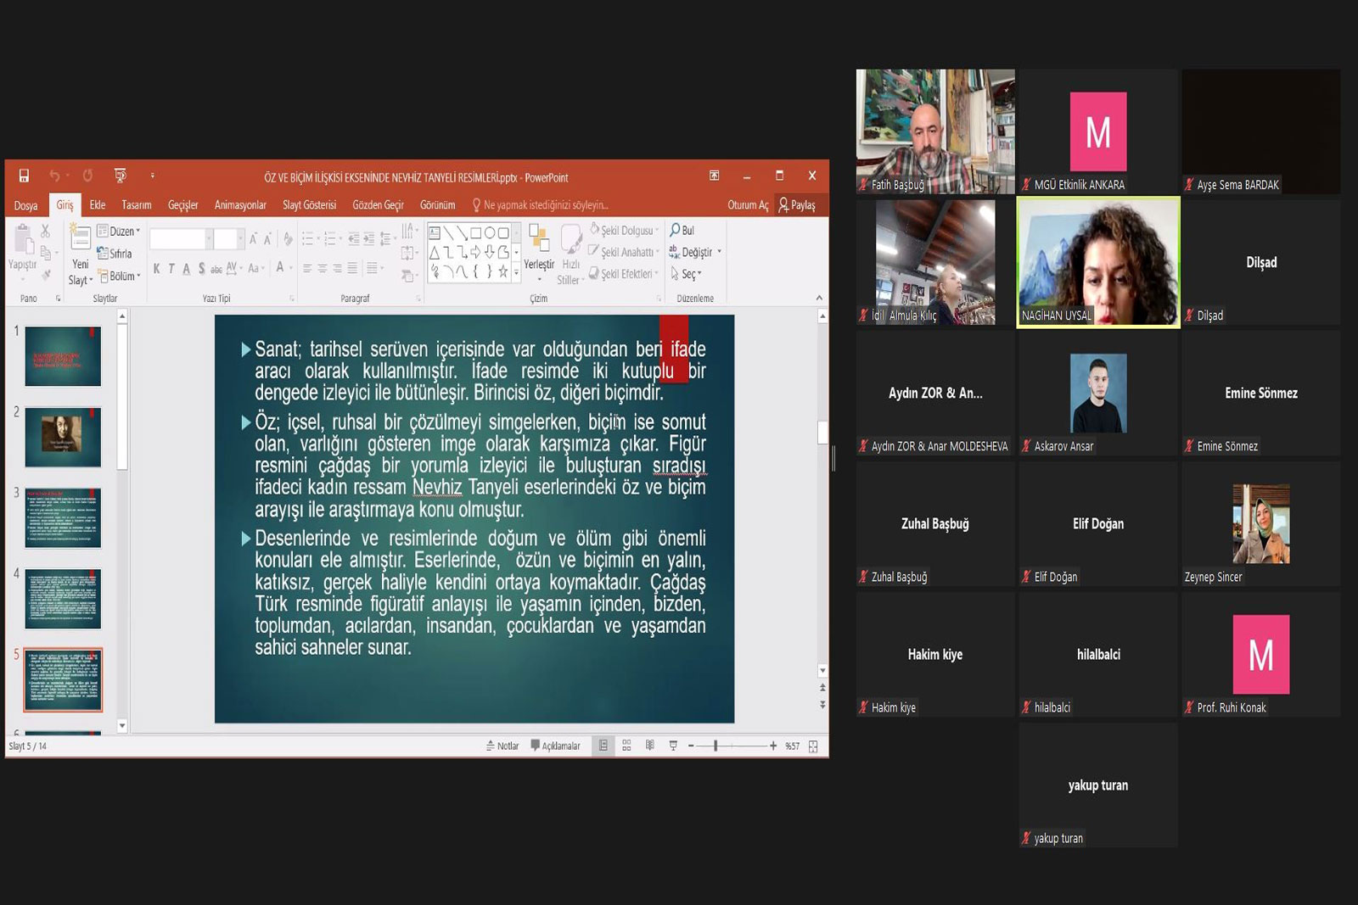
Task: Switch to Reading view in status bar
Action: coord(649,746)
